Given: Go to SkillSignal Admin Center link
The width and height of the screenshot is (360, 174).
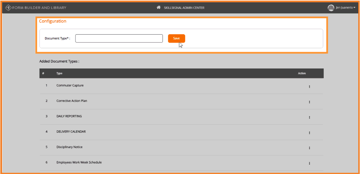Looking at the screenshot, I should (184, 8).
